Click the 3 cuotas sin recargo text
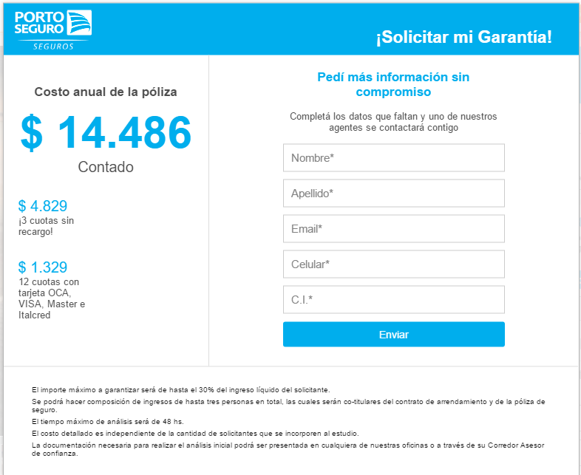Image resolution: width=581 pixels, height=475 pixels. (x=47, y=226)
